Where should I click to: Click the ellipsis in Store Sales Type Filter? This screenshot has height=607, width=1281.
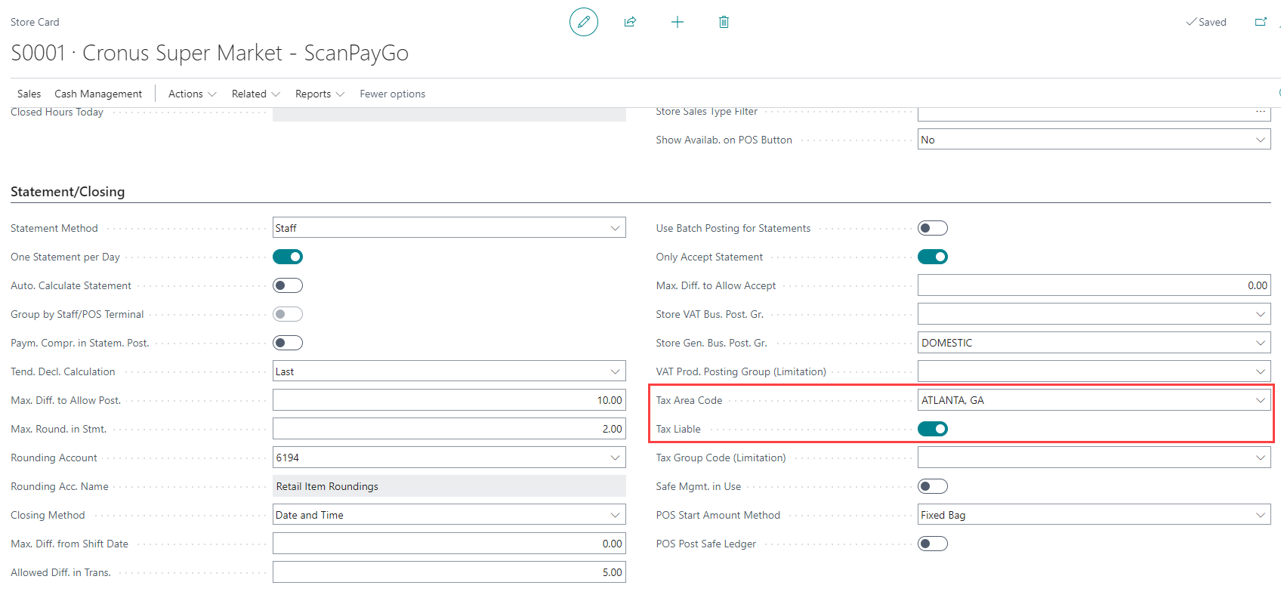click(1260, 112)
